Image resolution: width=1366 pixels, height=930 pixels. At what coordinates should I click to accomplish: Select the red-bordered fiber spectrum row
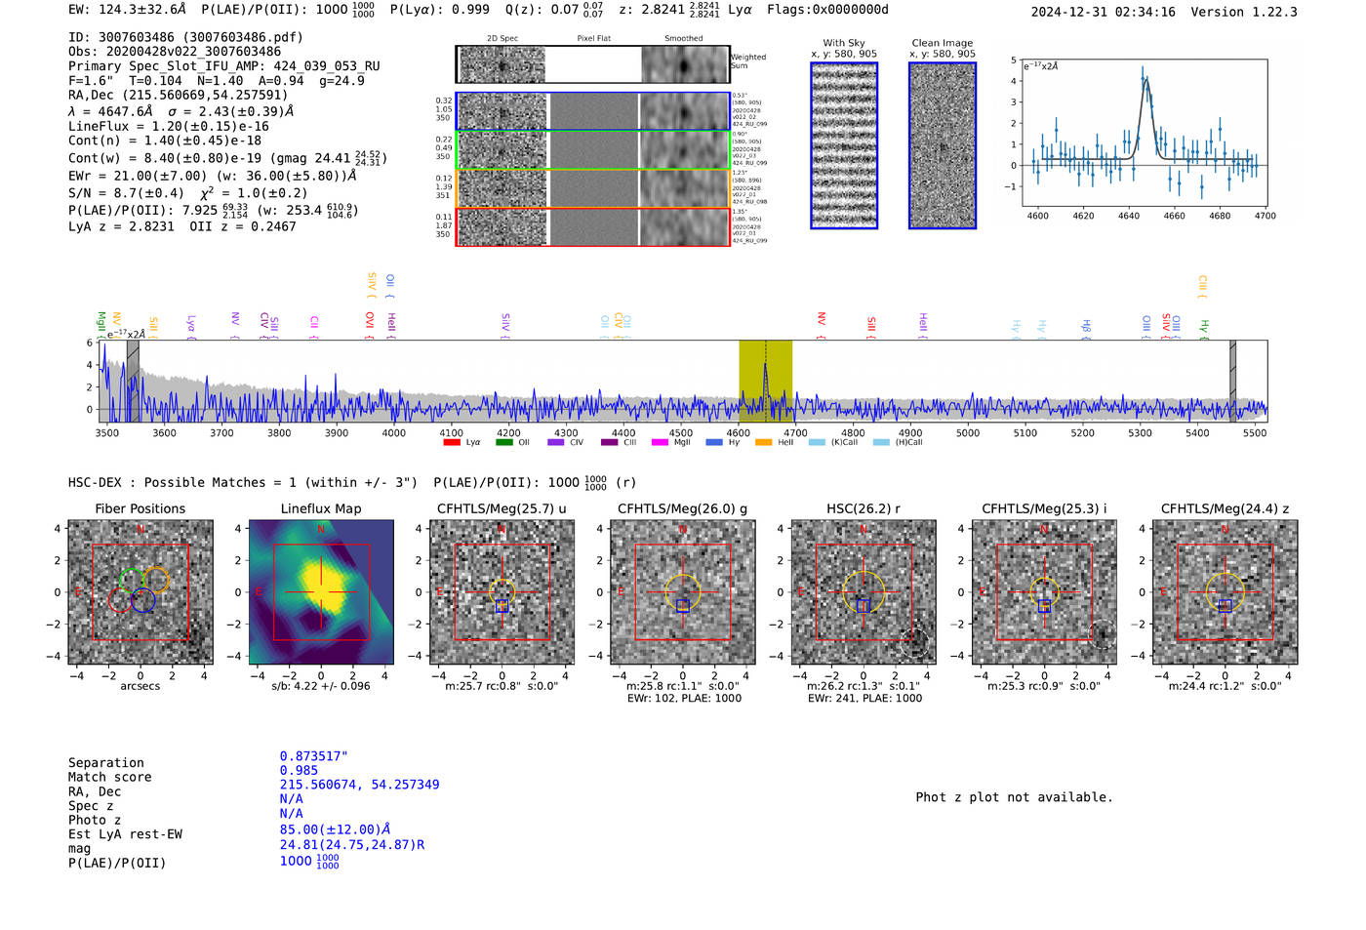click(593, 227)
